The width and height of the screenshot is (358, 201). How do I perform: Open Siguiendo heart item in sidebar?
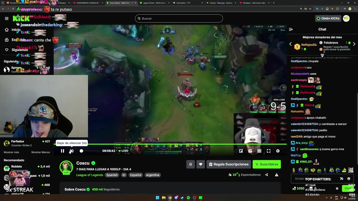7,50
